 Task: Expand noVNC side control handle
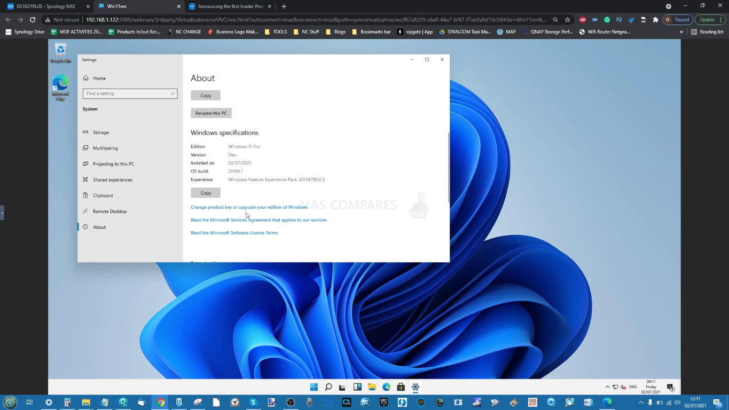pyautogui.click(x=2, y=212)
